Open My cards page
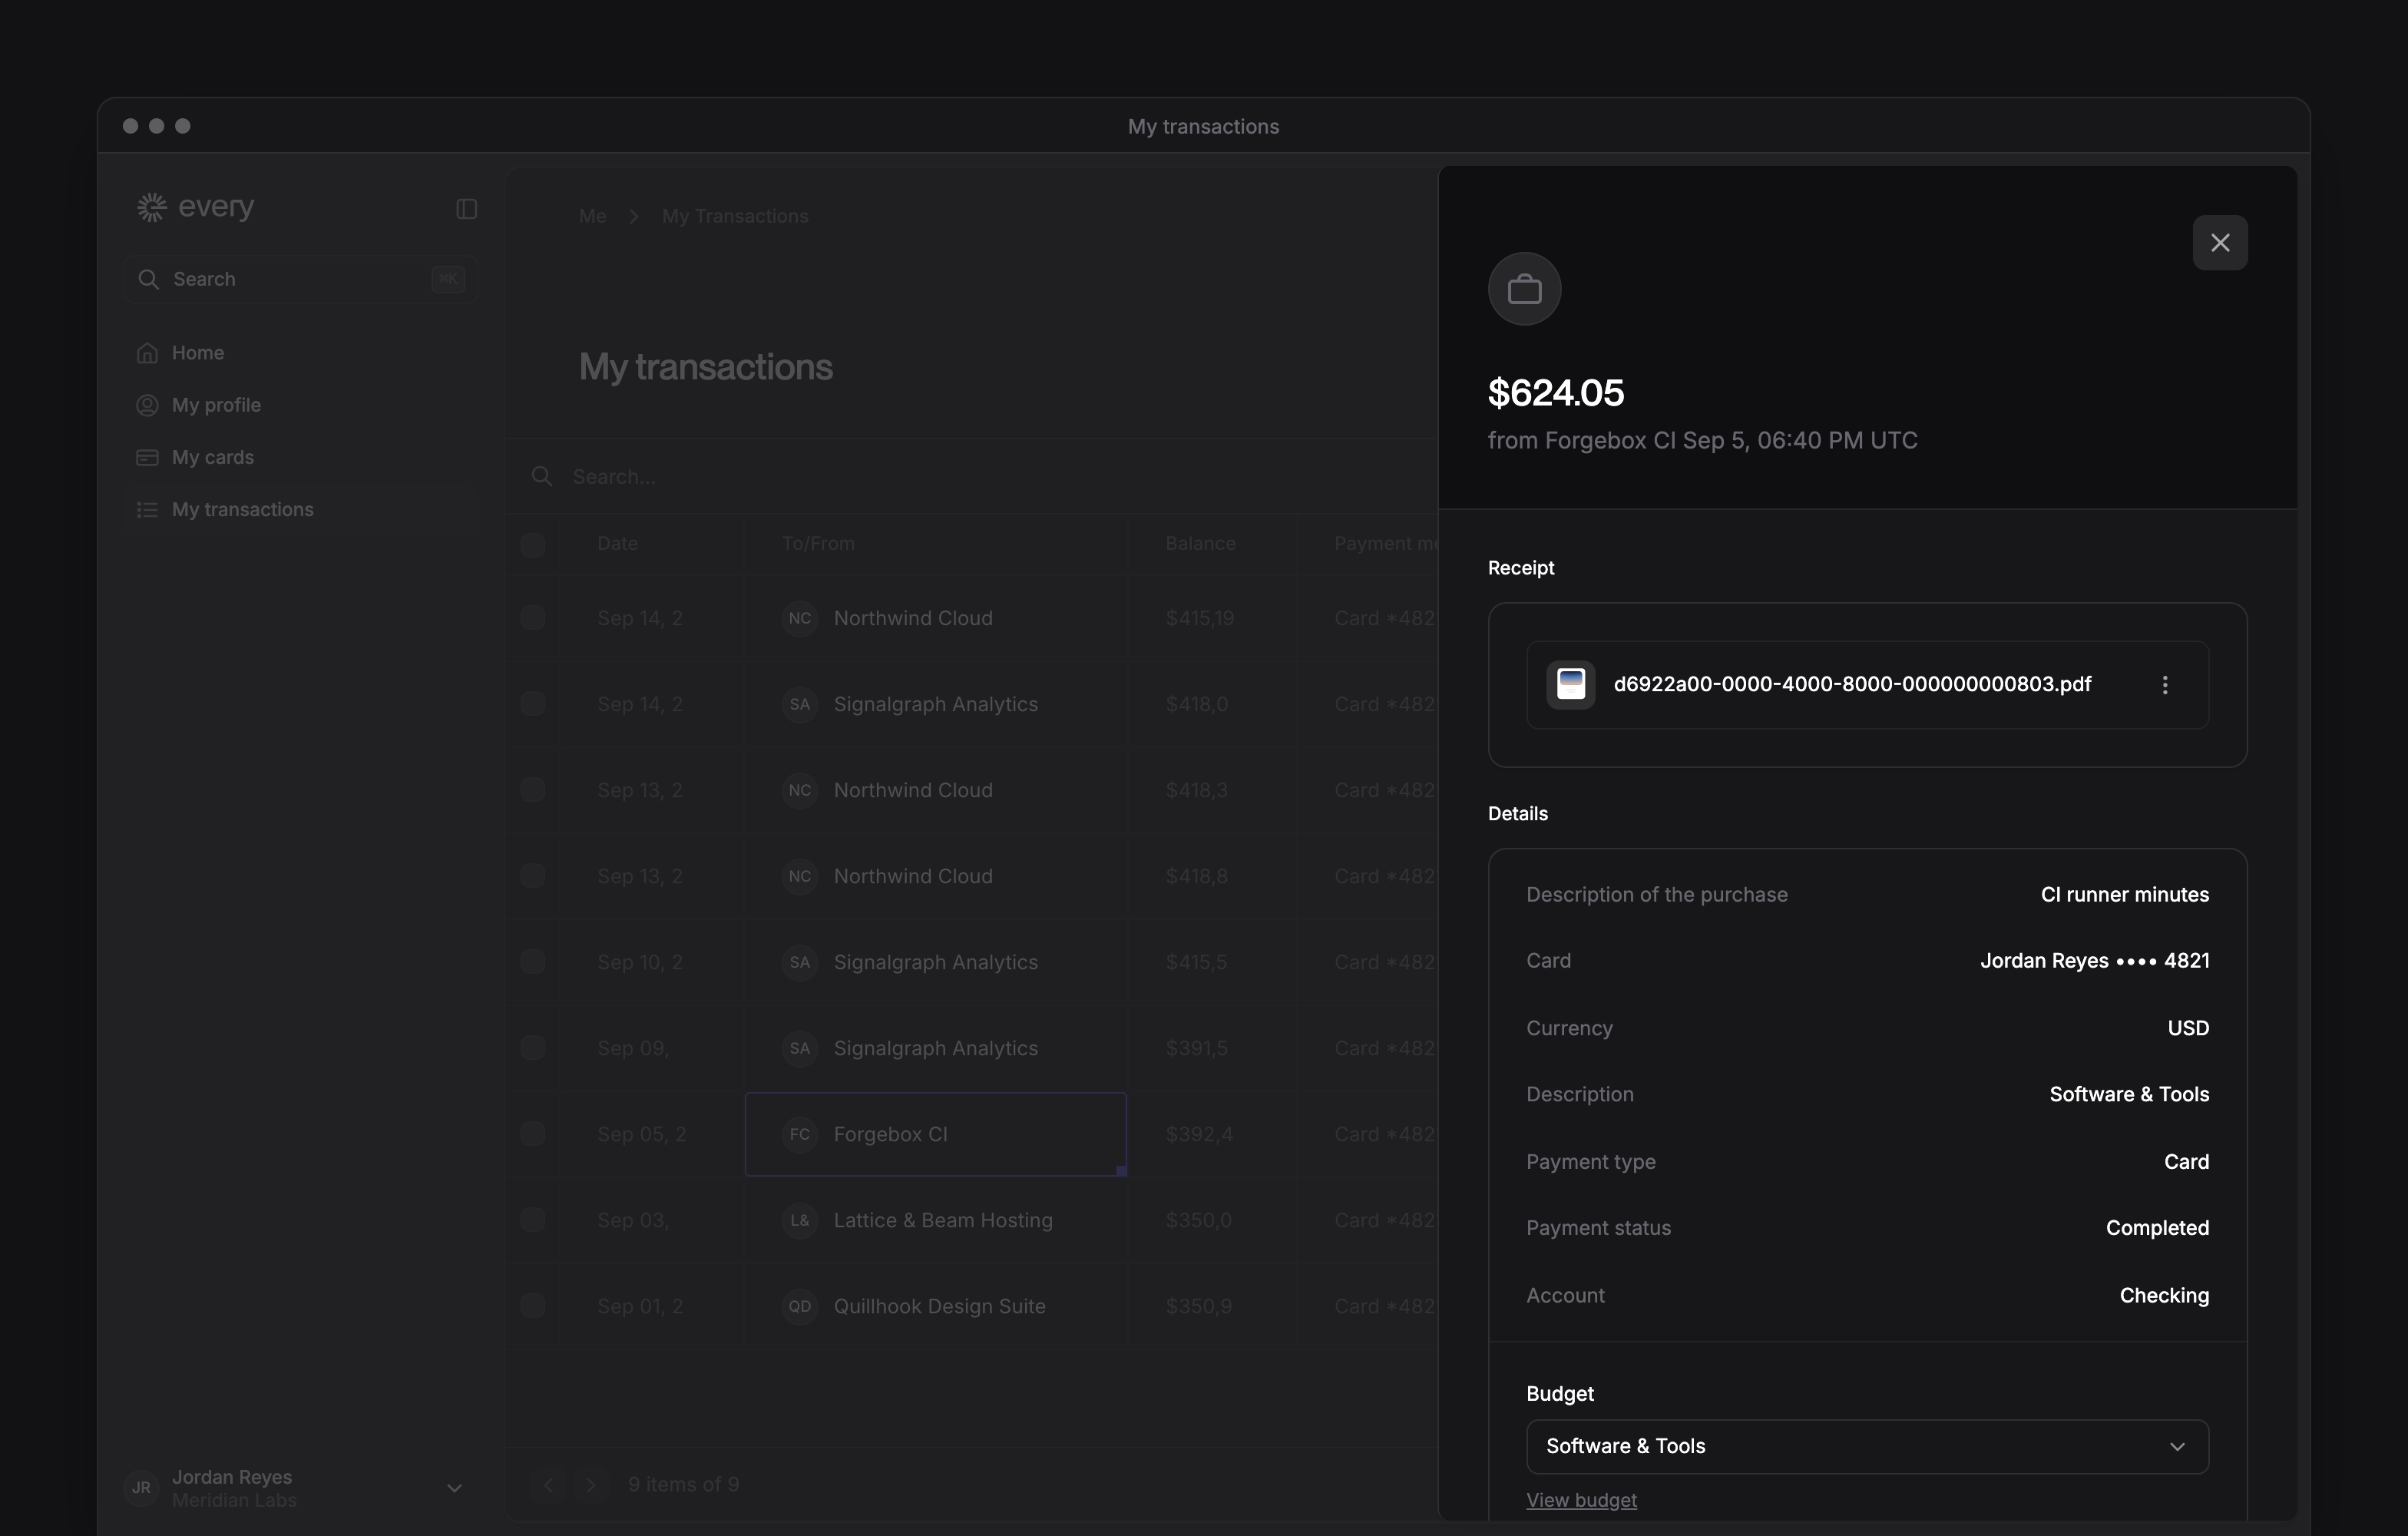 300,457
